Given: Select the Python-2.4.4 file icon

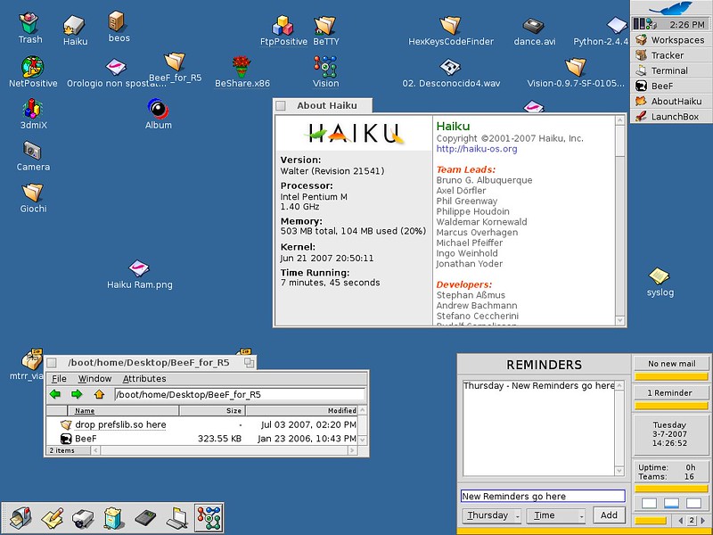Looking at the screenshot, I should (x=617, y=26).
